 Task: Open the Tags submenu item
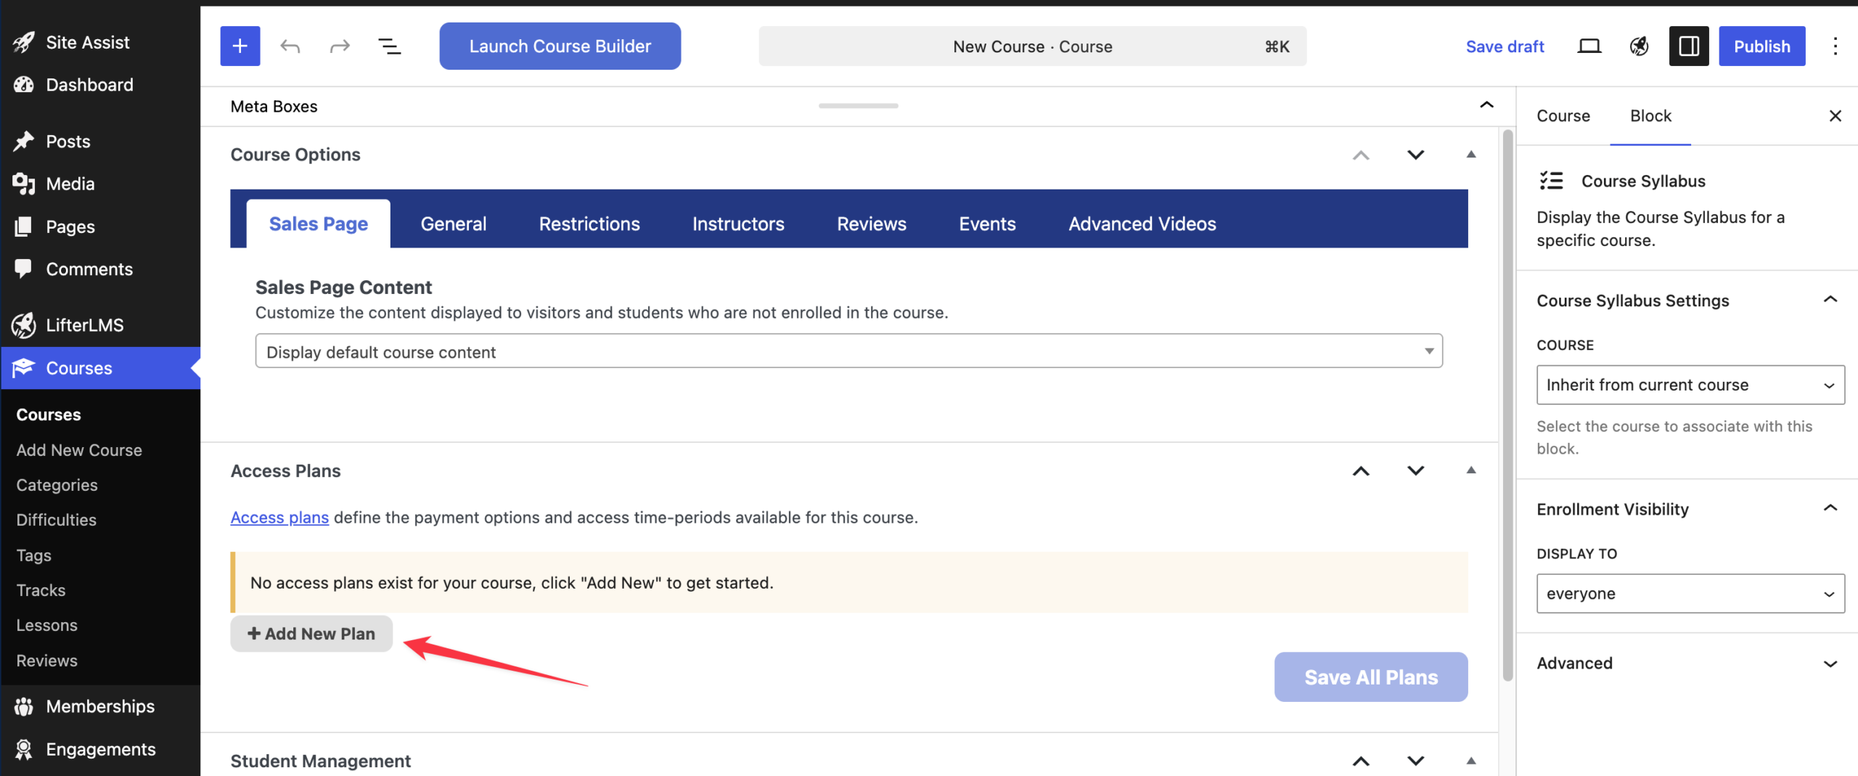[x=34, y=555]
